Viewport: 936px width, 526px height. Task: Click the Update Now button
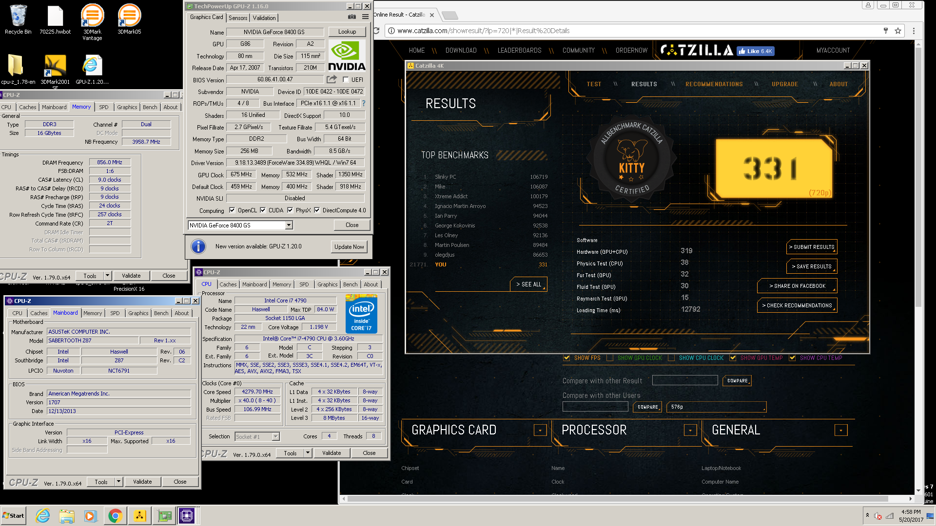click(349, 247)
